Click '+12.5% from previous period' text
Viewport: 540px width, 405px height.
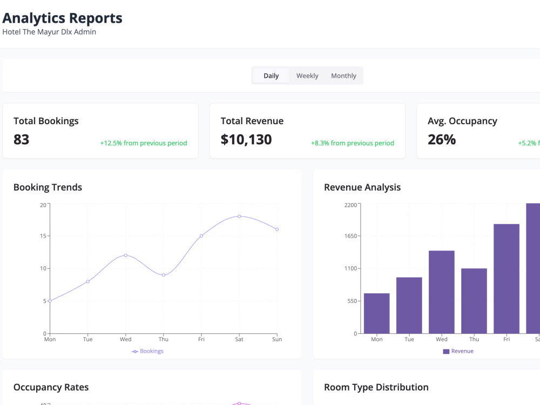tap(144, 143)
